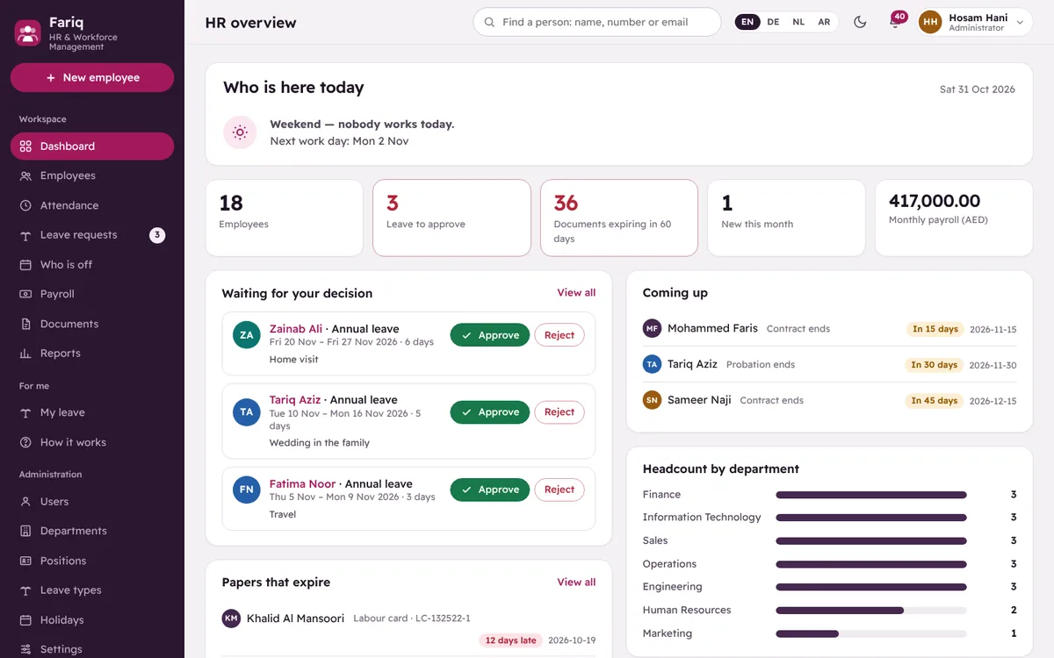Select Payroll in the sidebar
The height and width of the screenshot is (658, 1054).
click(92, 294)
